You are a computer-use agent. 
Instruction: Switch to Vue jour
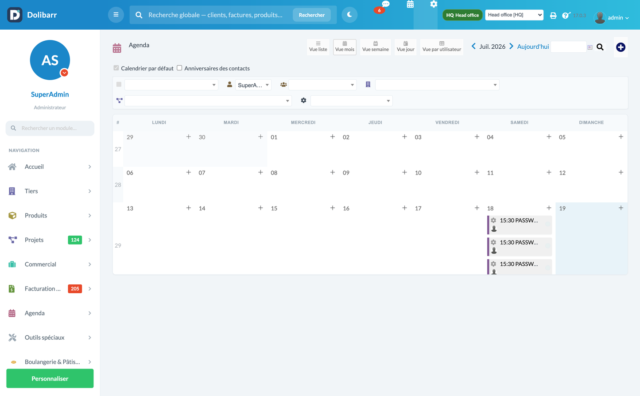pyautogui.click(x=406, y=47)
